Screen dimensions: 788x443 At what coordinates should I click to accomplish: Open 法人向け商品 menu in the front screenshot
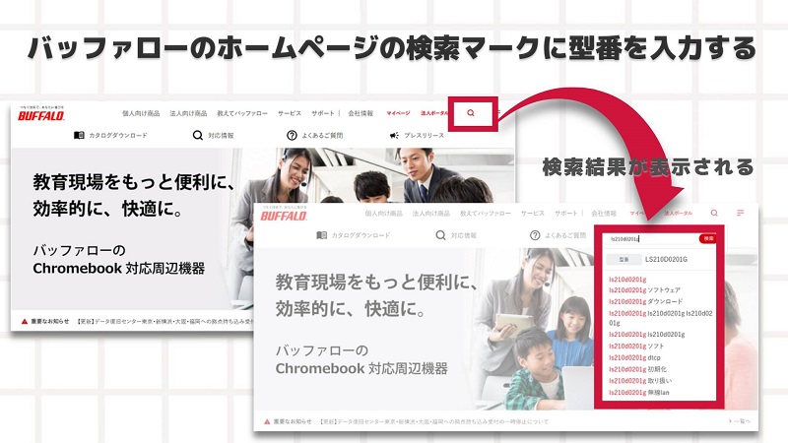431,214
